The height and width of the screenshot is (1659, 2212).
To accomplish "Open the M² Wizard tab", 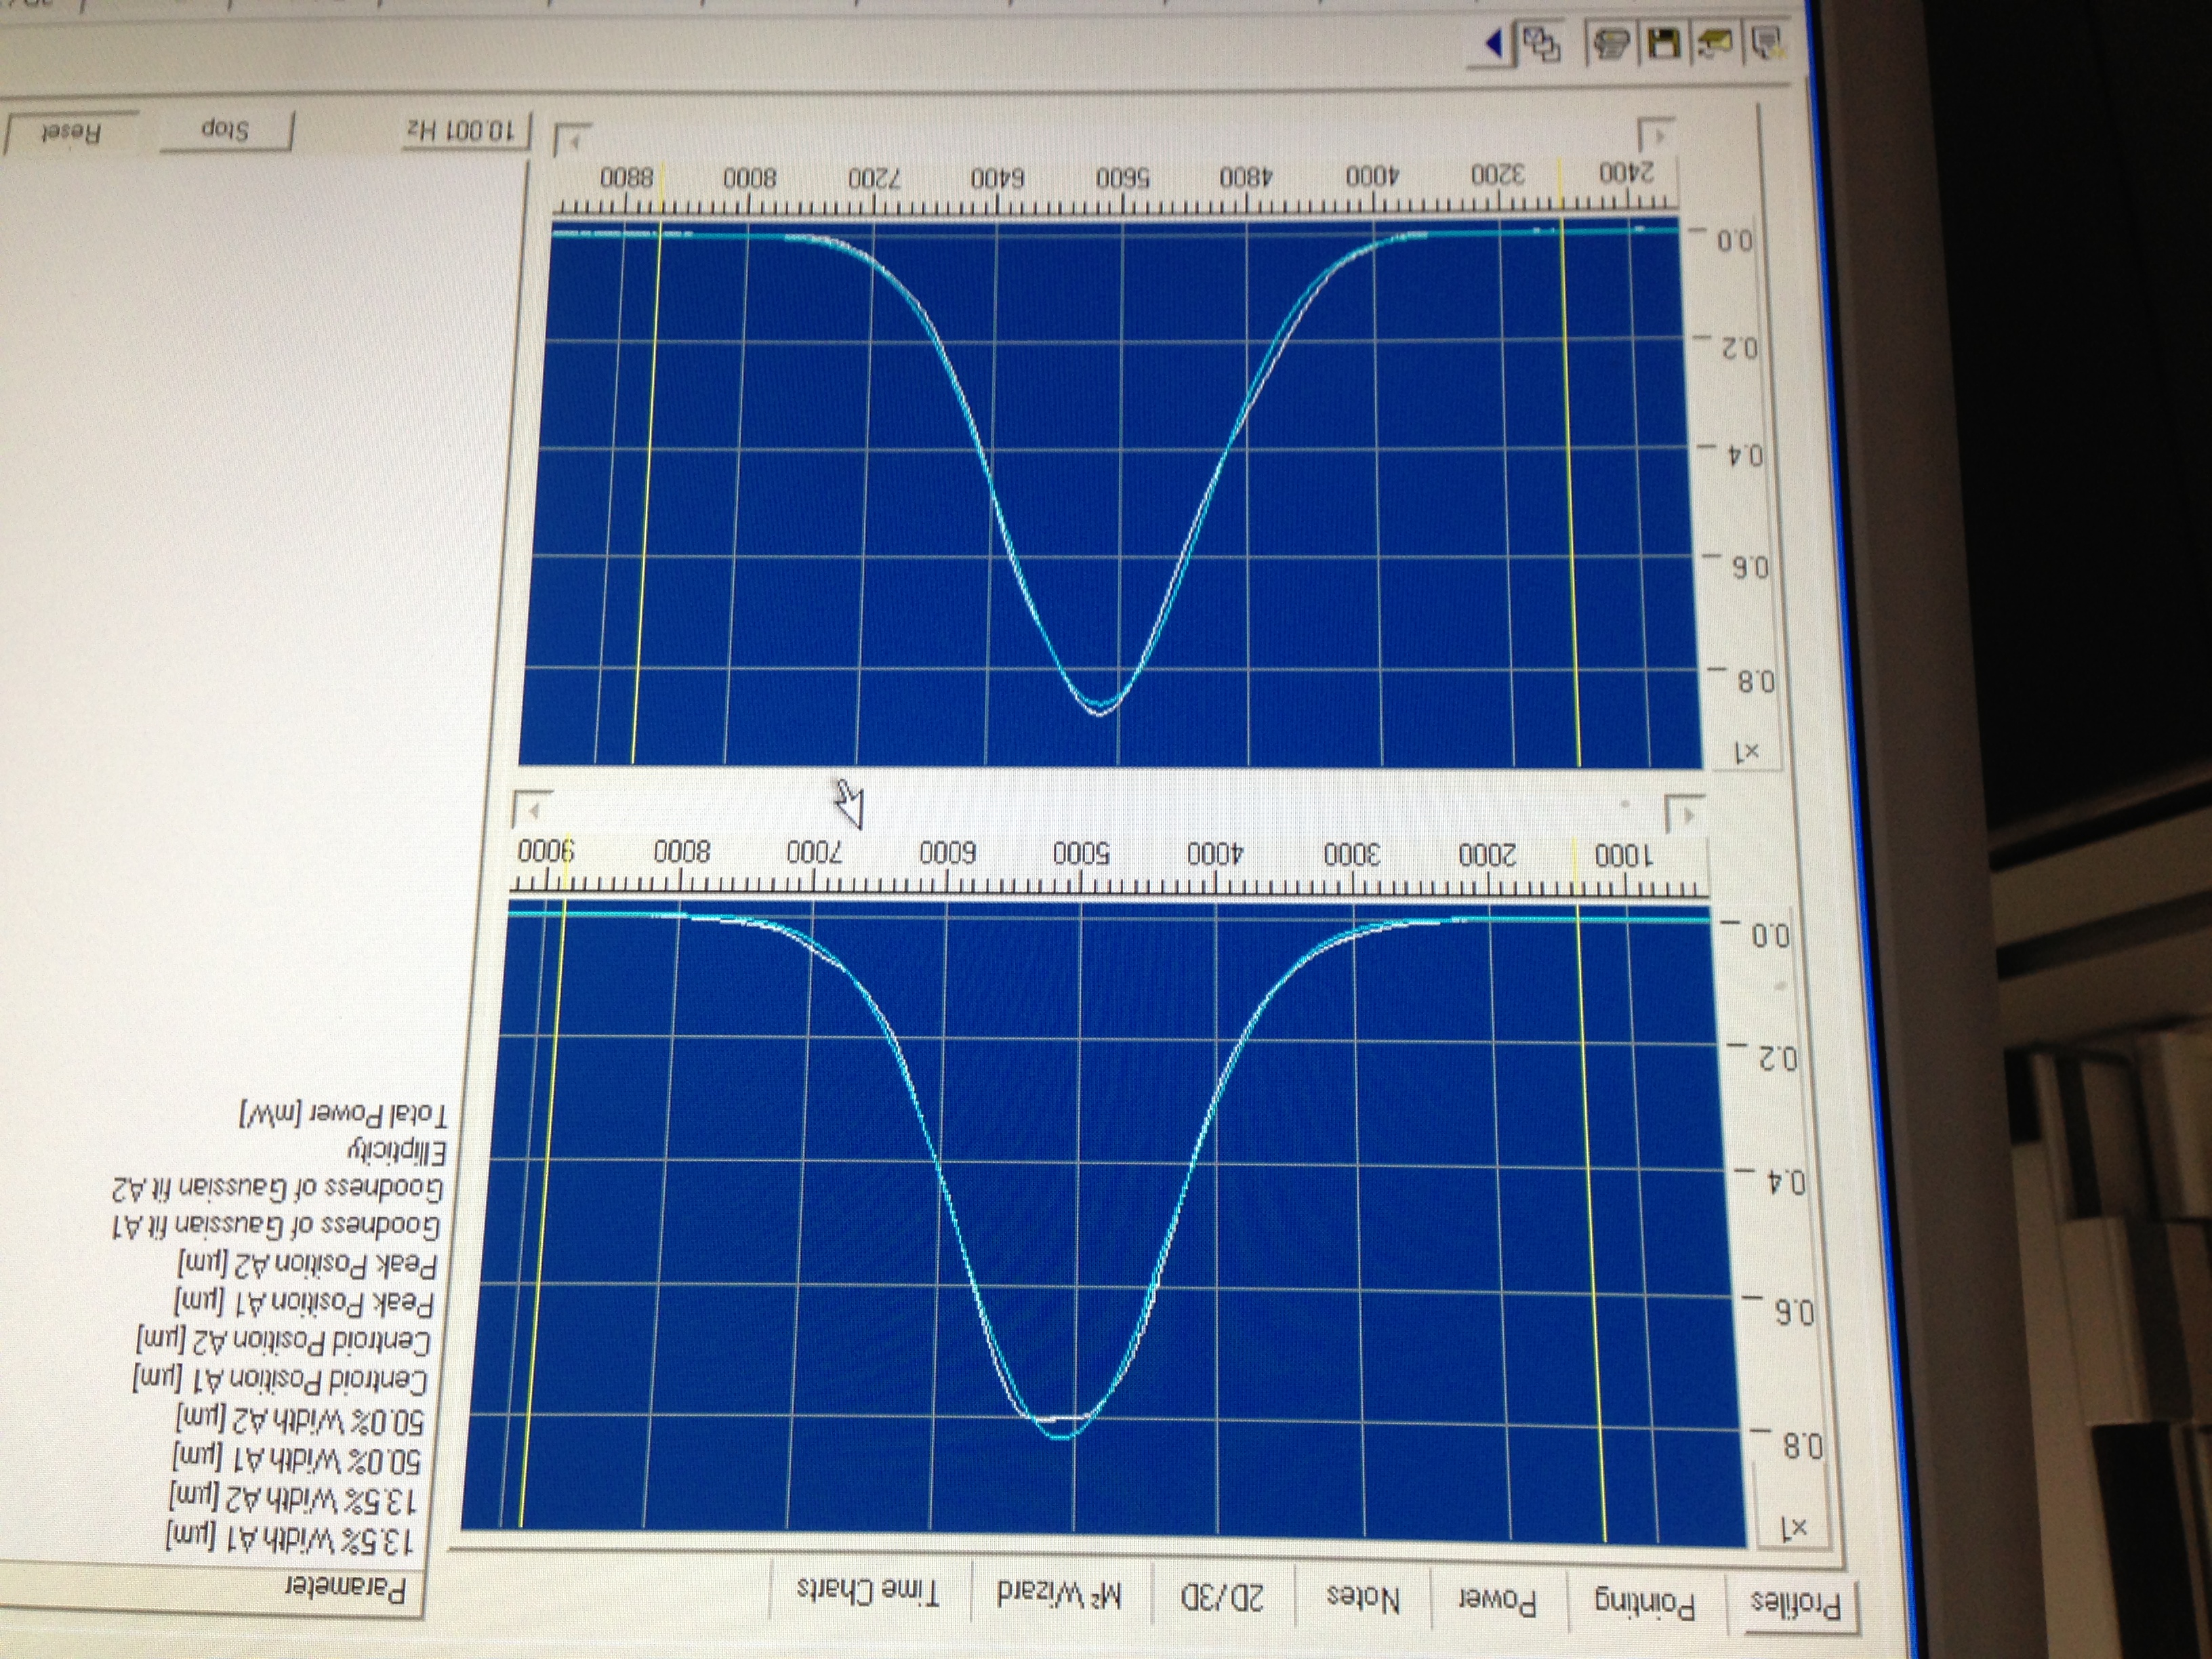I will coord(1059,1594).
